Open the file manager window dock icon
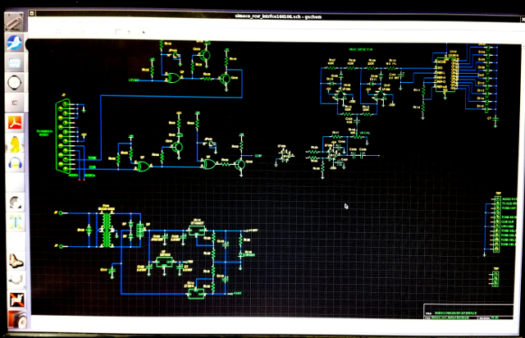Image resolution: width=525 pixels, height=338 pixels. [15, 62]
